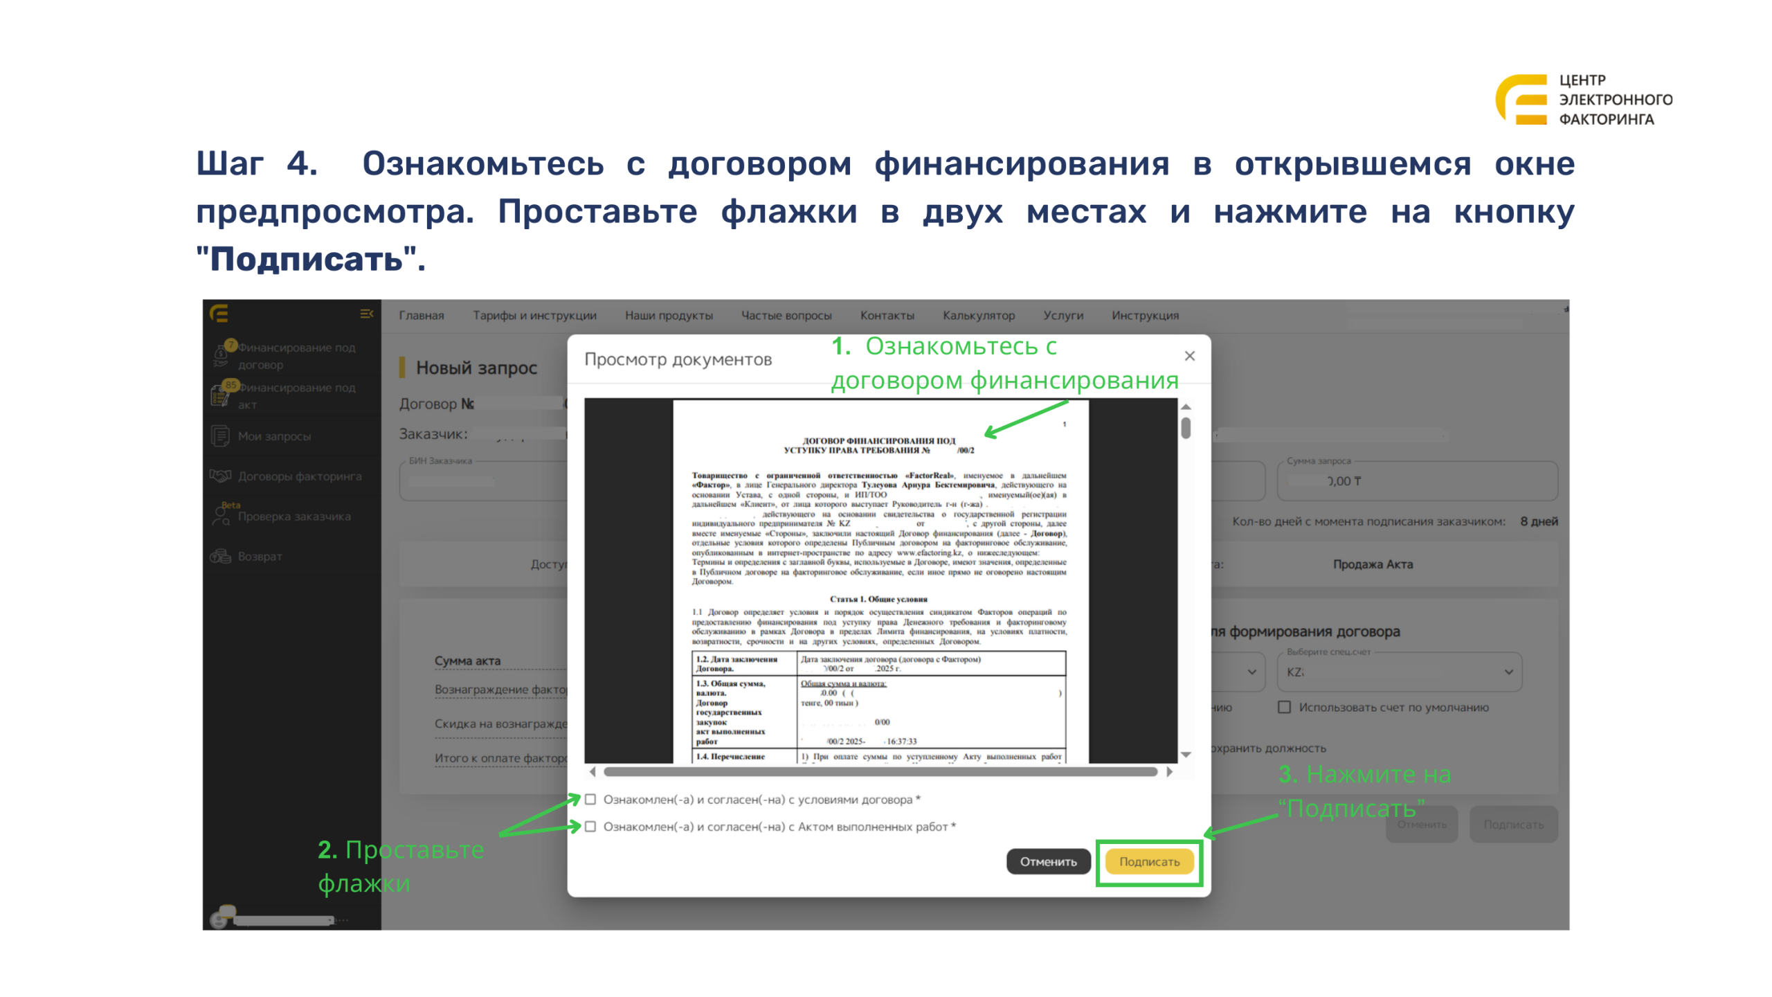Click scroll left arrow of document viewer
Viewport: 1772px width, 997px height.
click(593, 771)
